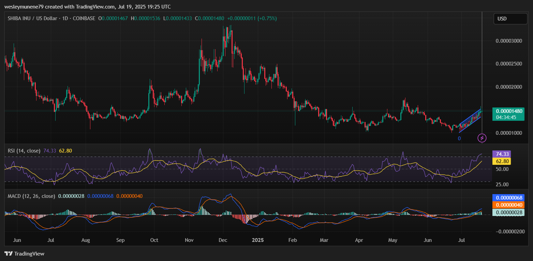
Task: Click the TradingView logo
Action: (24, 254)
